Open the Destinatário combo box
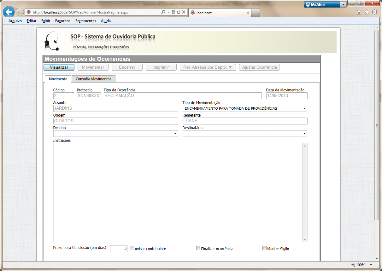The width and height of the screenshot is (382, 271). (304, 134)
